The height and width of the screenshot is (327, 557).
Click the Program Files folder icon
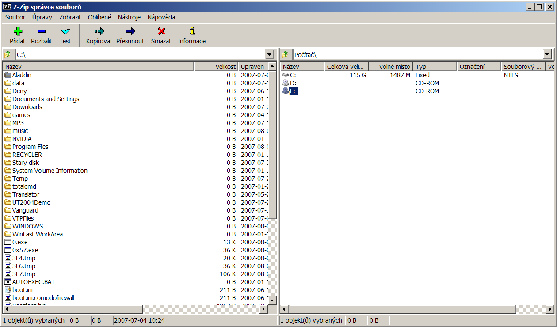pyautogui.click(x=8, y=147)
